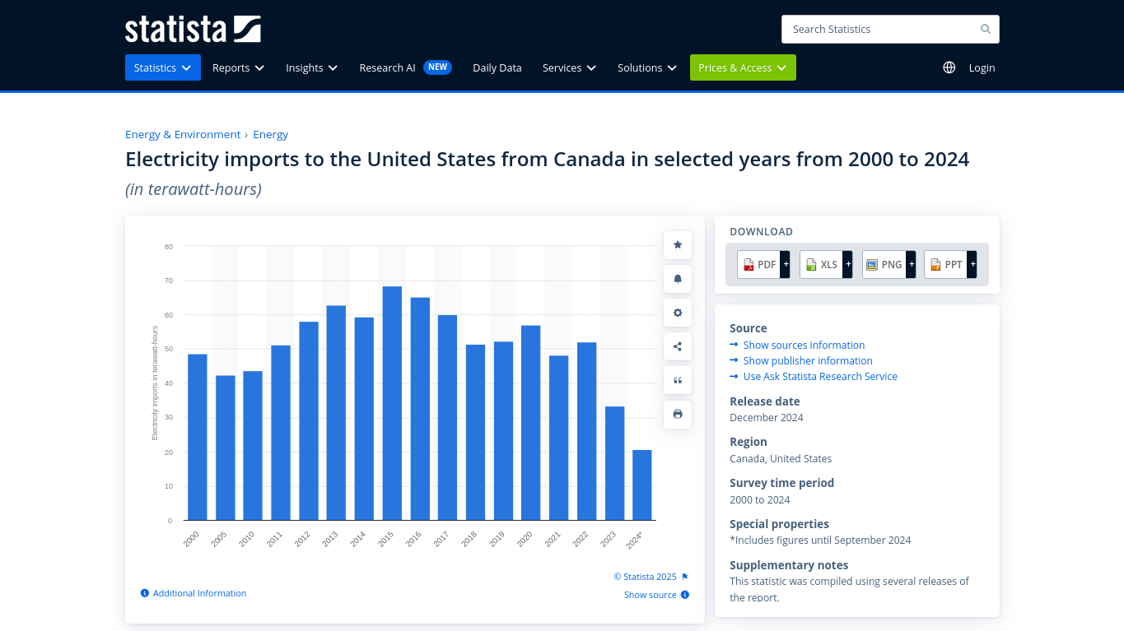
Task: Click Region value Canada, United States
Action: tap(781, 458)
